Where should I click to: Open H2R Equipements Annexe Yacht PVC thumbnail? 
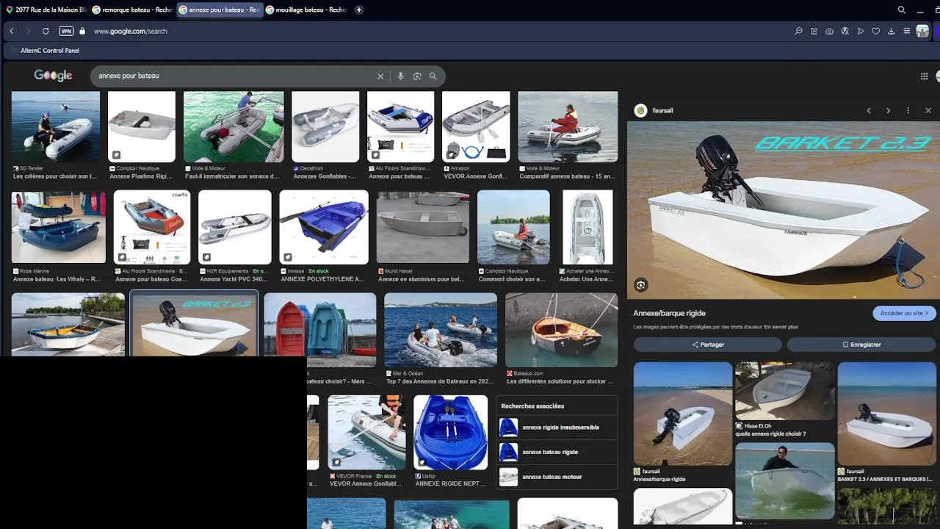[235, 227]
